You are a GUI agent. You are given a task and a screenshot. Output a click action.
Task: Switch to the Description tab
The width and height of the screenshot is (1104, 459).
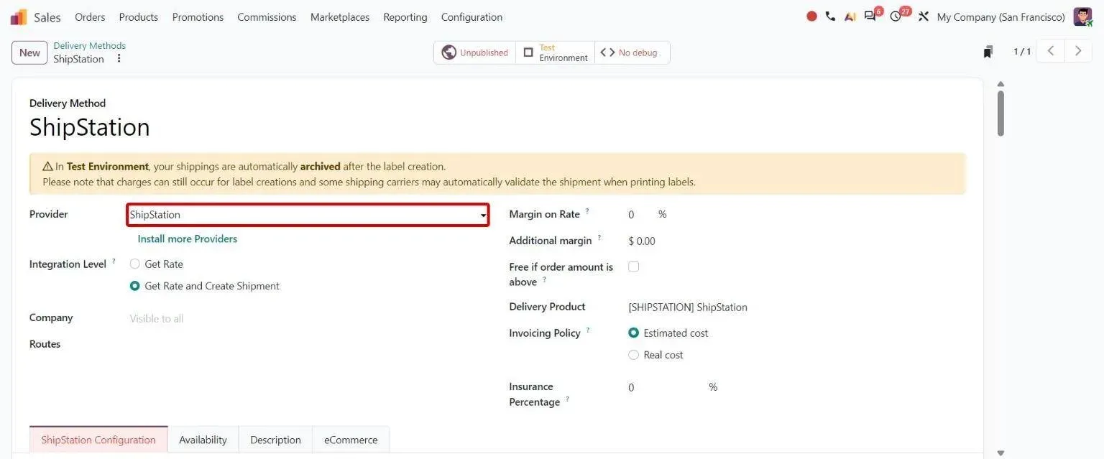[x=275, y=440]
